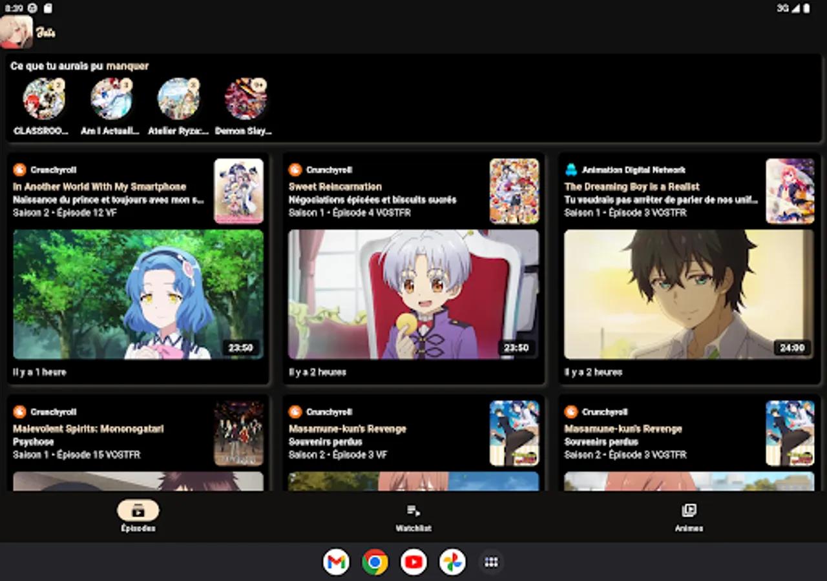Viewport: 827px width, 581px height.
Task: Open The Dreaming Boy is a Realist poster
Action: point(790,191)
